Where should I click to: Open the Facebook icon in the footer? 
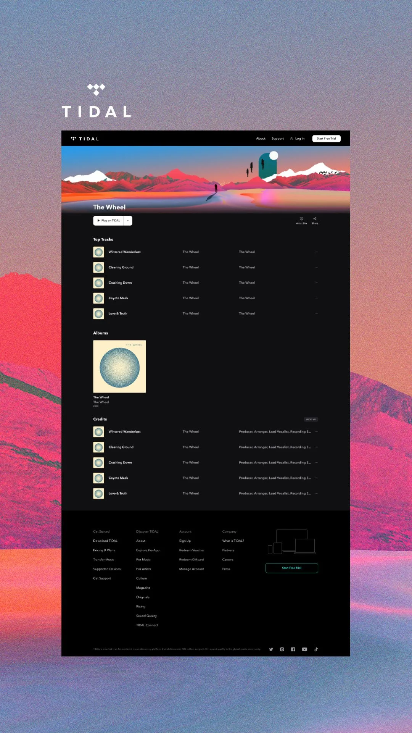point(293,649)
